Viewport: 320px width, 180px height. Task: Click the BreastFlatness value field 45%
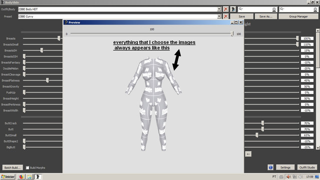[x=307, y=80]
